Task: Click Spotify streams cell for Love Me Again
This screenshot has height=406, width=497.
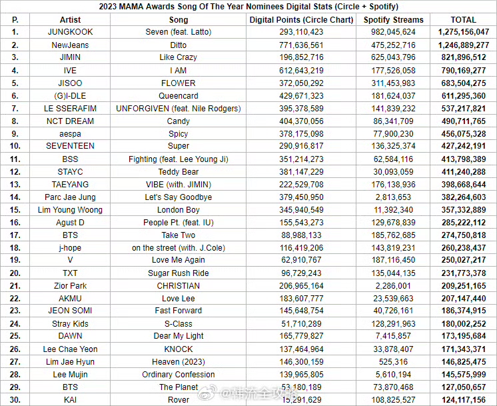Action: coord(393,260)
